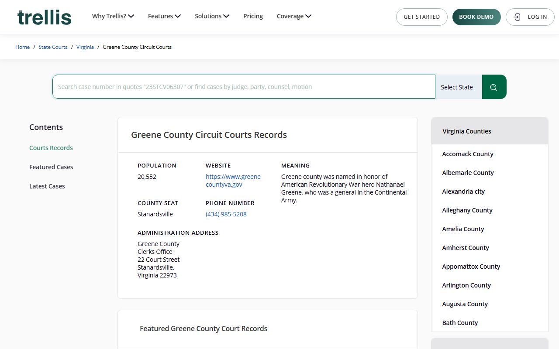Image resolution: width=559 pixels, height=349 pixels.
Task: Jump to Courts Records in Contents
Action: click(x=51, y=148)
